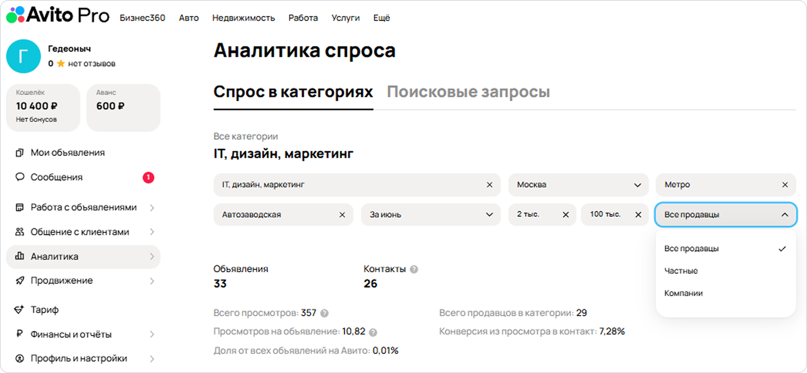Click the Avito Pro logo
The height and width of the screenshot is (373, 807).
[58, 15]
